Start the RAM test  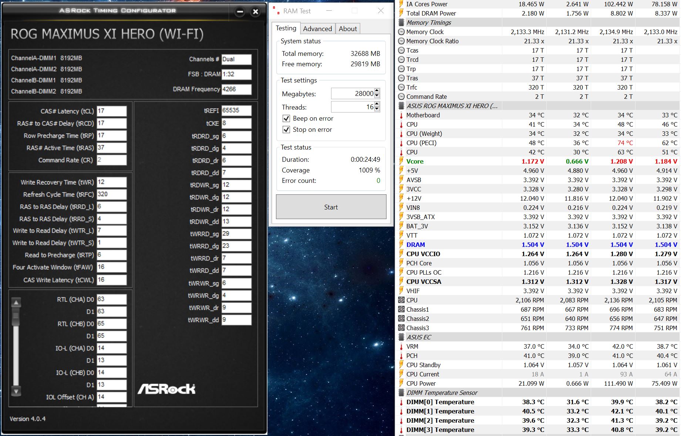[x=331, y=207]
